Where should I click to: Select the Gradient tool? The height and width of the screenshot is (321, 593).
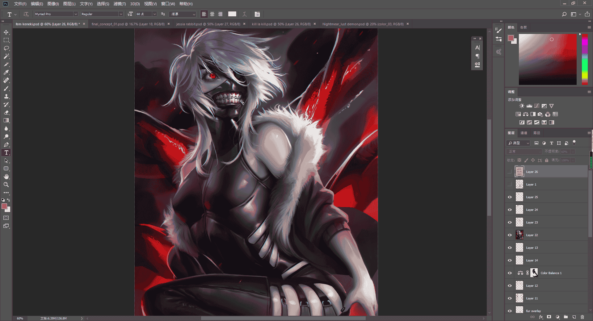(x=6, y=120)
